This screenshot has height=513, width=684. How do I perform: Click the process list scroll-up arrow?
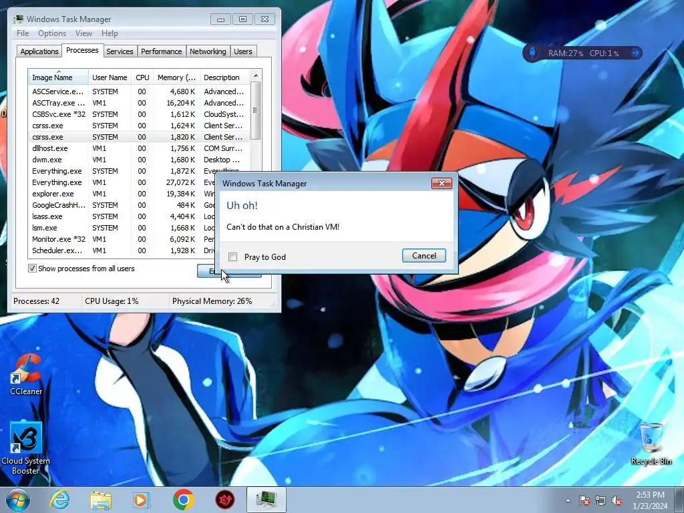pyautogui.click(x=256, y=76)
